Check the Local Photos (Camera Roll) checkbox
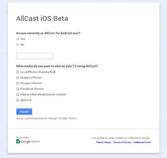 (17, 72)
